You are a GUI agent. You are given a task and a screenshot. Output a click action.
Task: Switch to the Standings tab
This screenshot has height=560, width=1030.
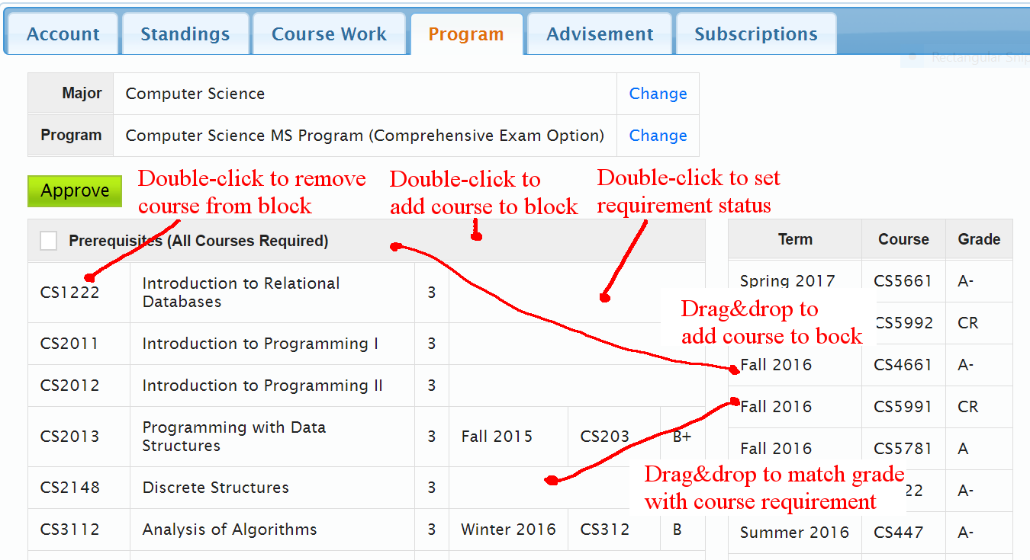[185, 34]
